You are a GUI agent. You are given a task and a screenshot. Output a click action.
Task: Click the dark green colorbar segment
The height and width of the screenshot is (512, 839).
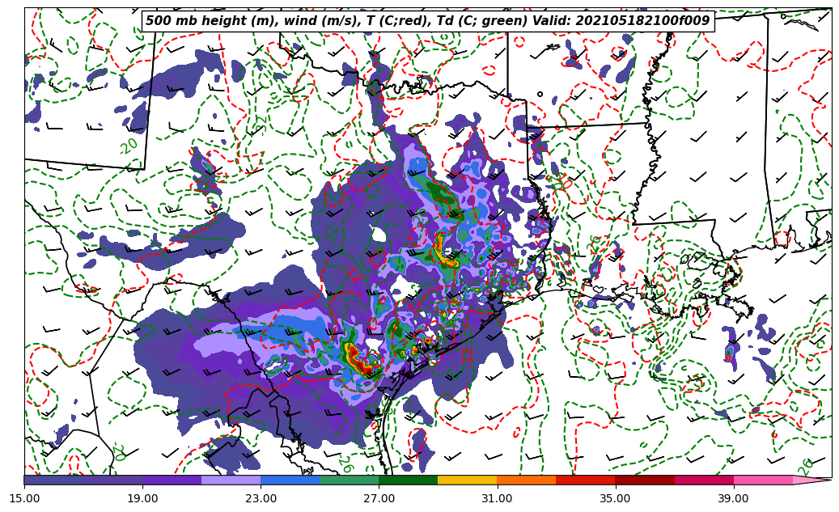pos(409,480)
